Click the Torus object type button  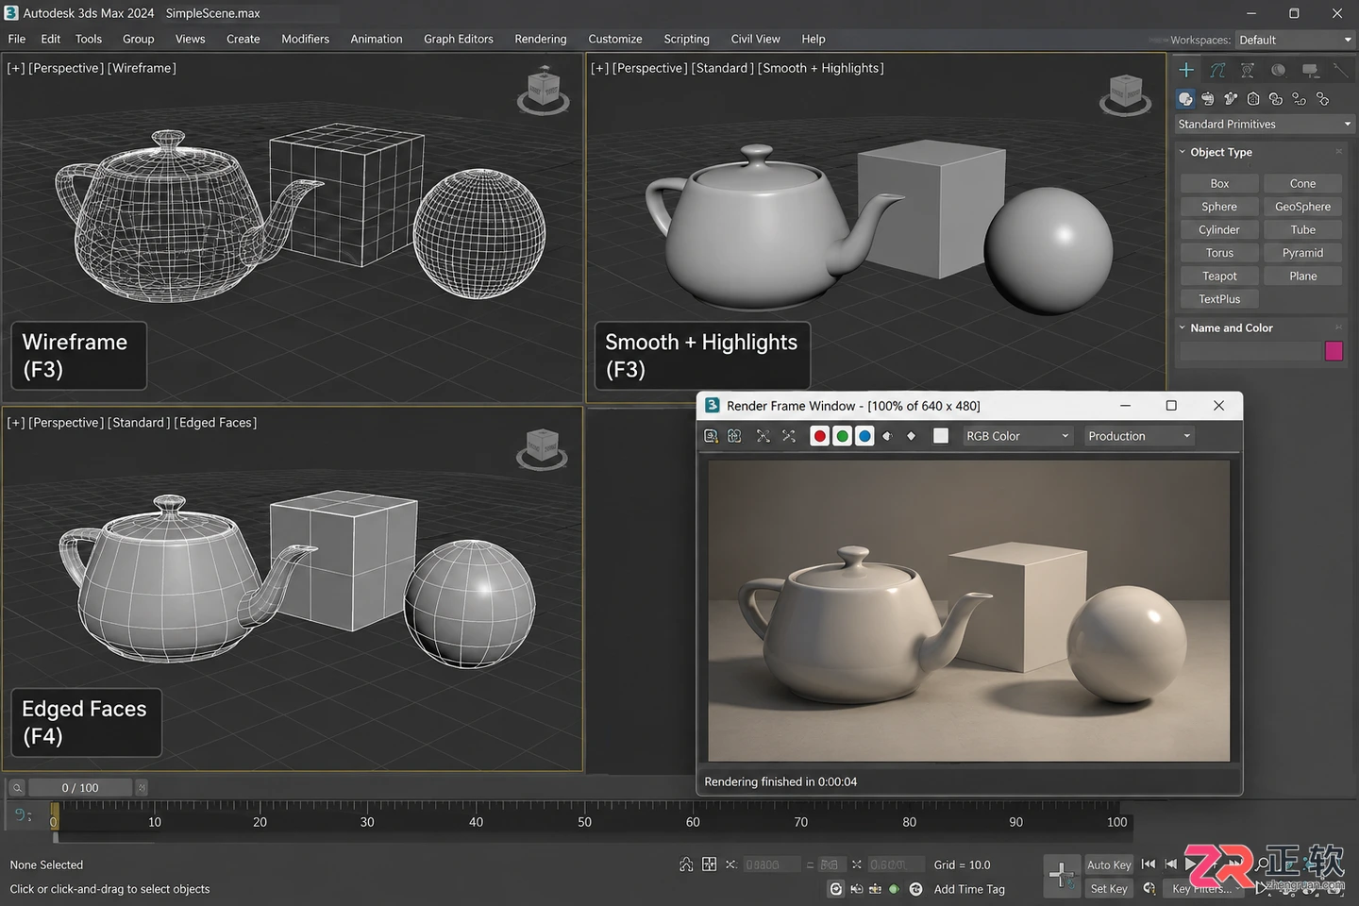tap(1219, 253)
